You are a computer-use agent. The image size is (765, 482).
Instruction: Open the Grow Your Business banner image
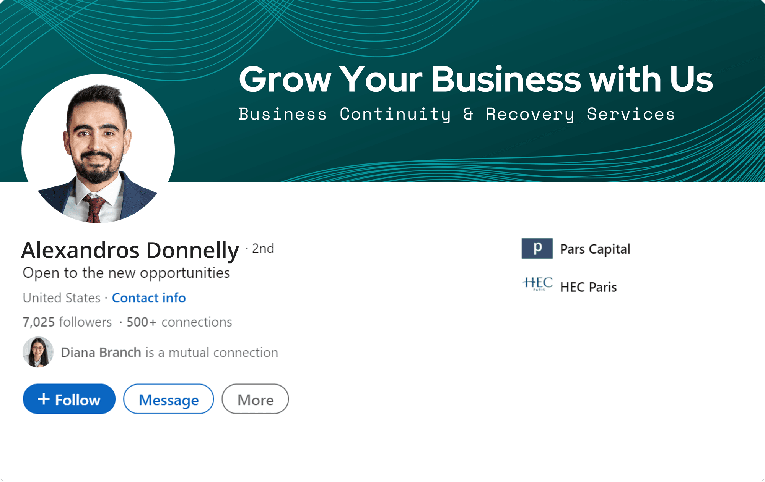click(x=382, y=91)
